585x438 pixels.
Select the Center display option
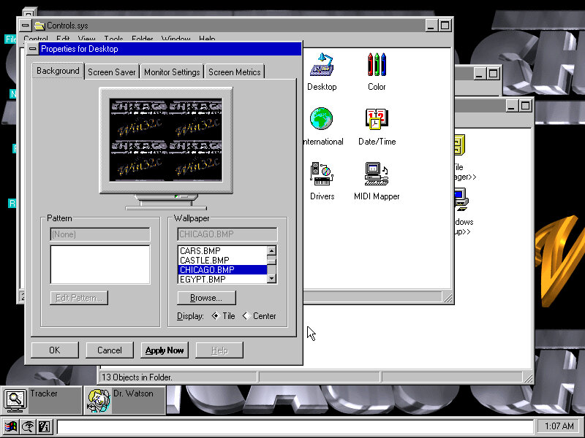click(246, 316)
